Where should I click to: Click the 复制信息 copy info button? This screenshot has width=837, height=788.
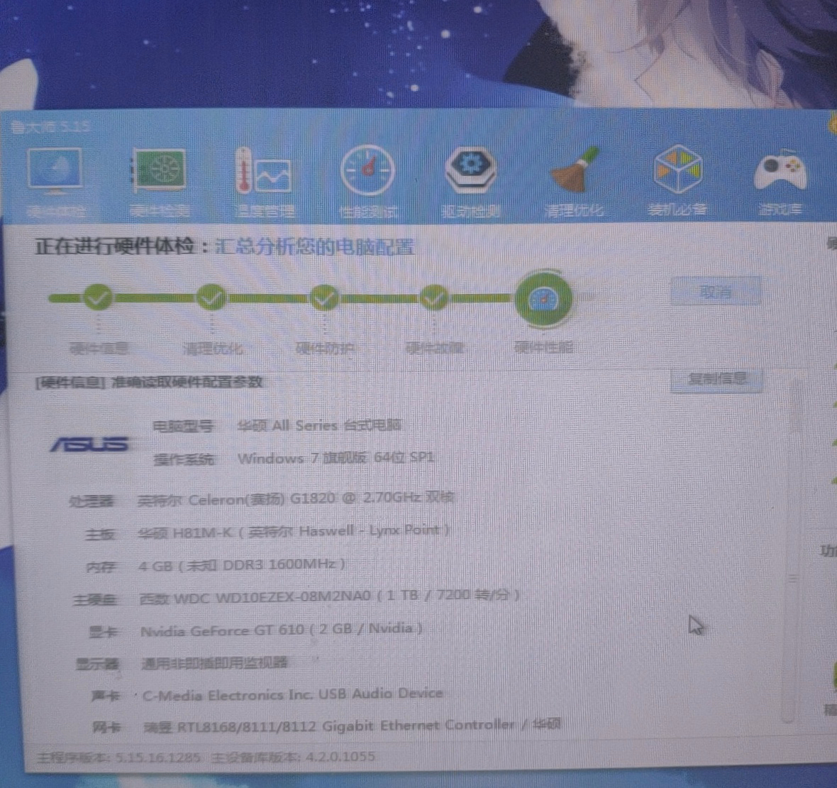tap(716, 379)
